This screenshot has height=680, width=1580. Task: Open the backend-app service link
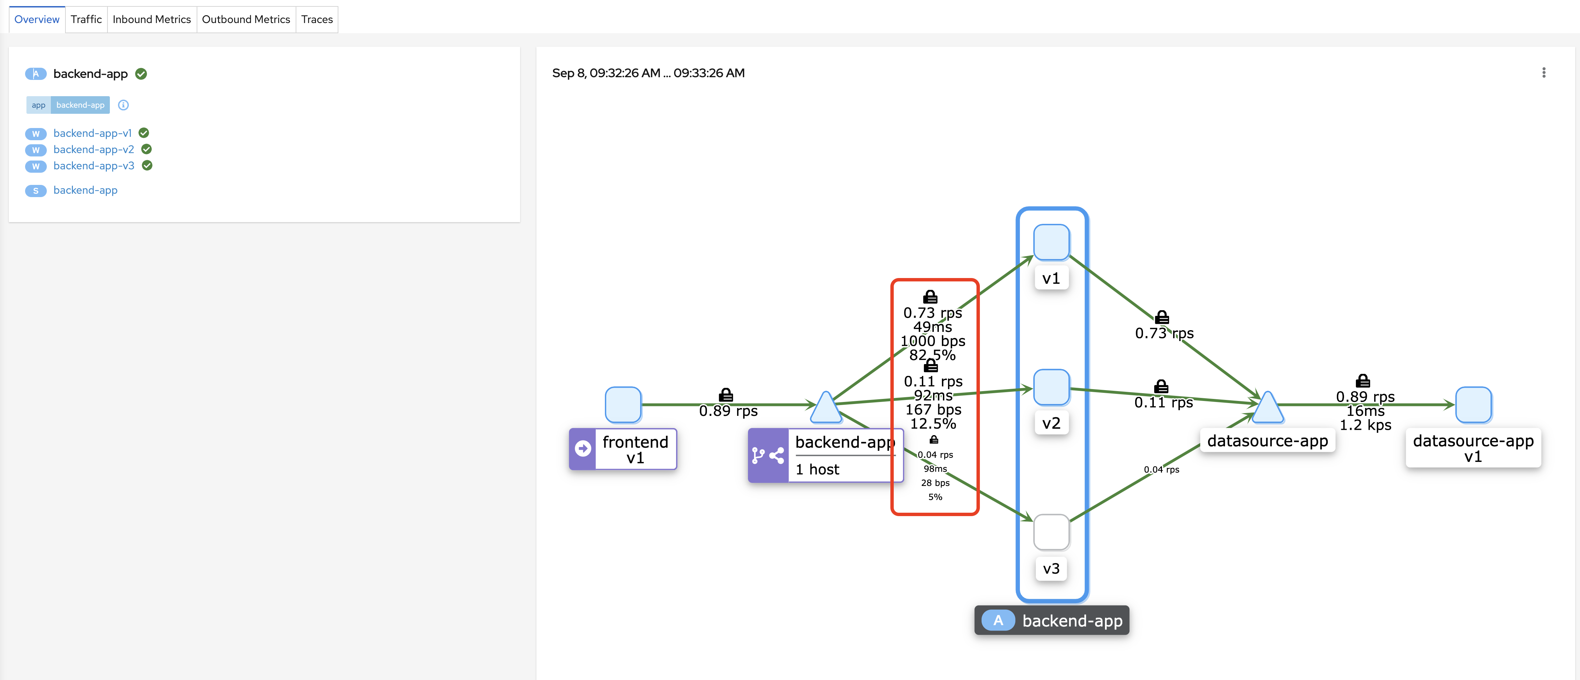[x=85, y=191]
